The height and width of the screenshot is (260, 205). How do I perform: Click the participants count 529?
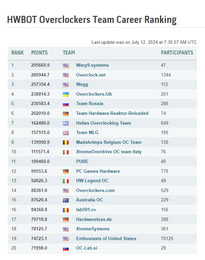tap(165, 190)
